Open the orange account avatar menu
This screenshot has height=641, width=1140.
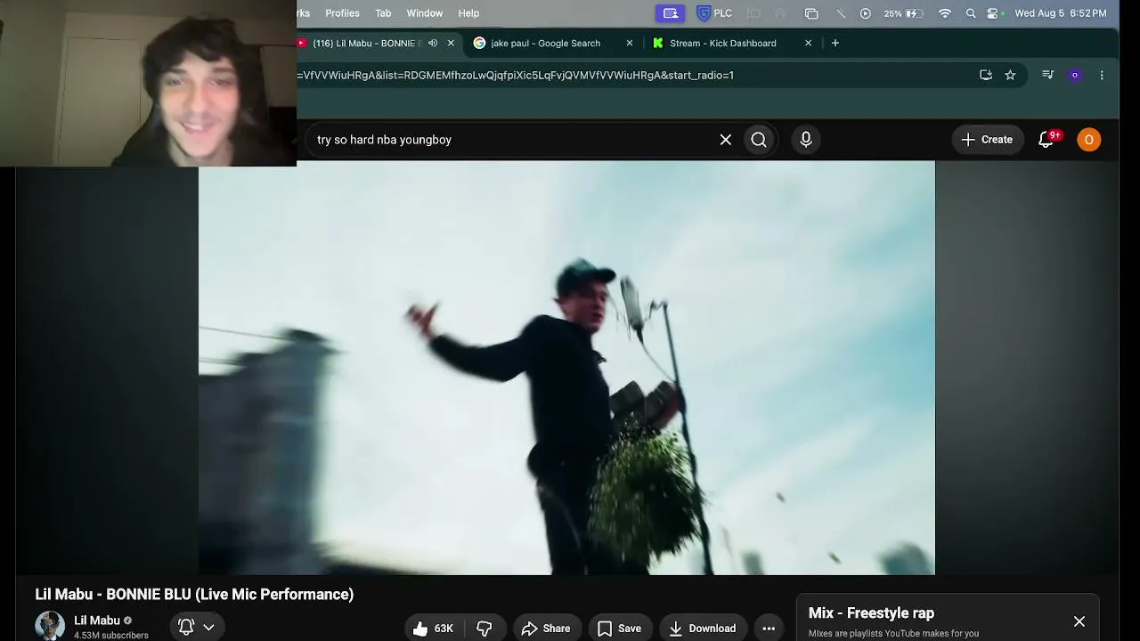pyautogui.click(x=1088, y=140)
